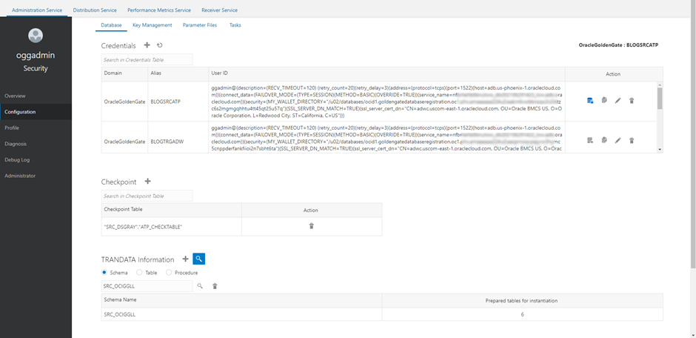Viewport: 696px width, 338px height.
Task: Refresh the Credentials table
Action: 160,45
